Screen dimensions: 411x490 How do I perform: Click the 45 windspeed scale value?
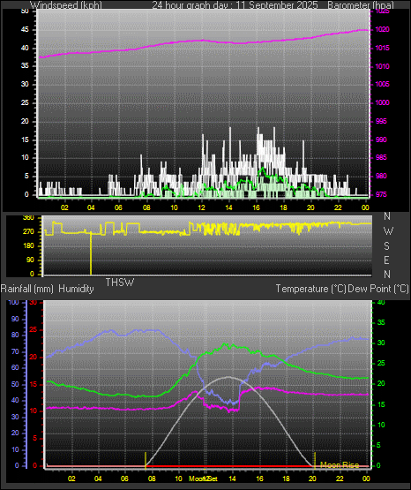point(25,30)
